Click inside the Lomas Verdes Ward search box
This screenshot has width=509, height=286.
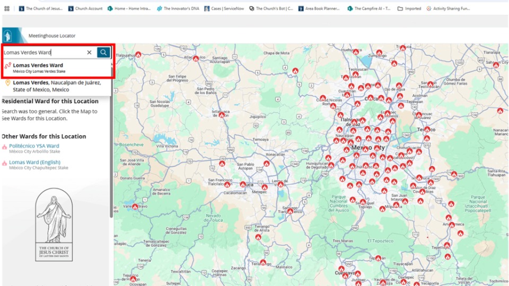[x=42, y=52]
